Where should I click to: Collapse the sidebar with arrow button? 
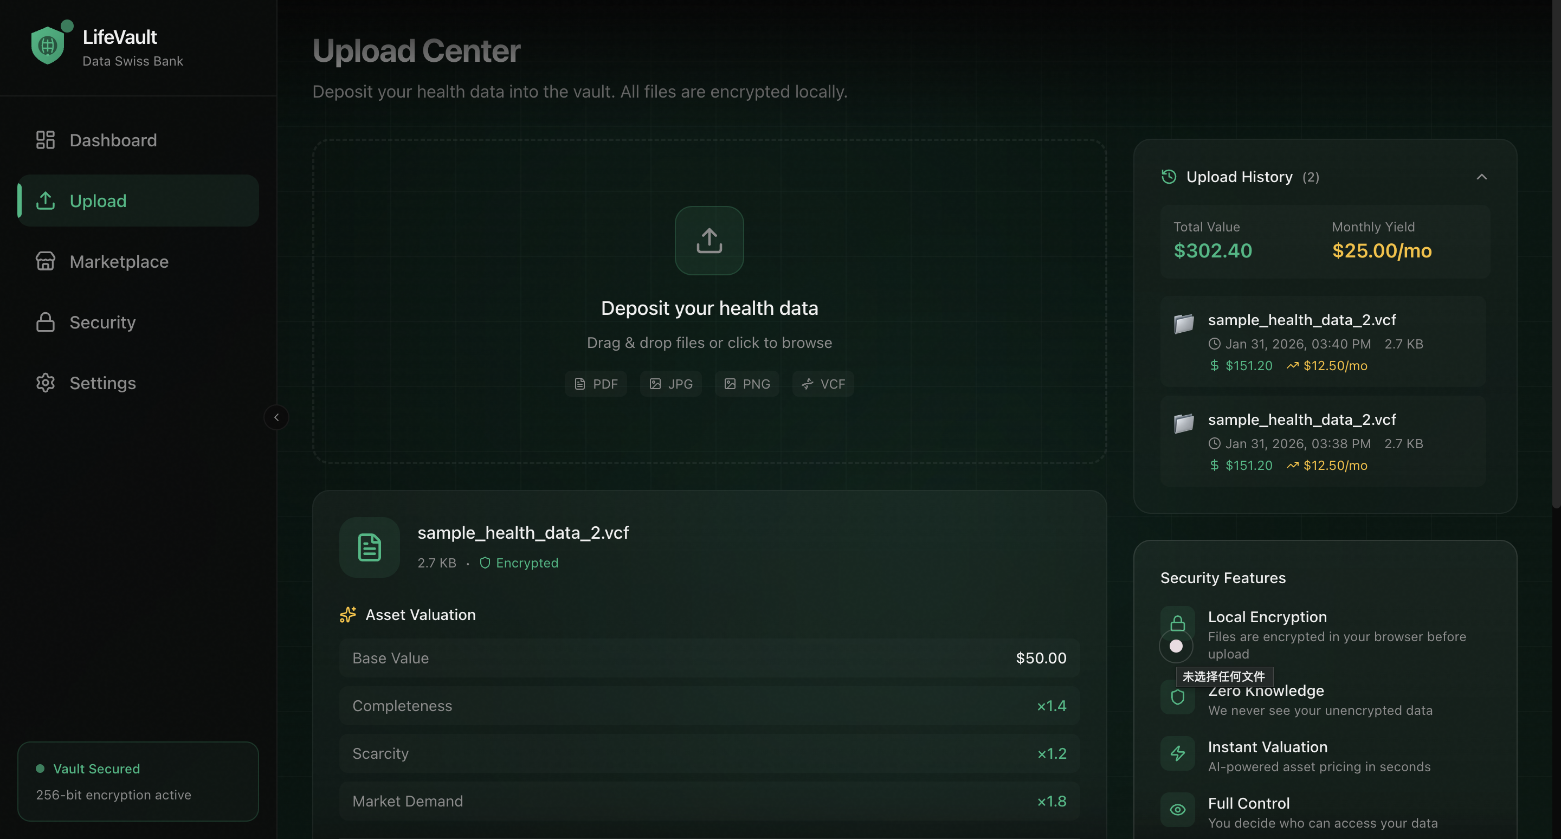pyautogui.click(x=276, y=417)
